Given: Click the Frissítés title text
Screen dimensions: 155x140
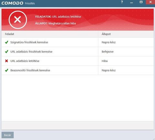Looking at the screenshot, I should [30, 4].
